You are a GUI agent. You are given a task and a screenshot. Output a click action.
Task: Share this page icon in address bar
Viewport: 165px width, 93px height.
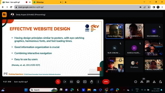pyautogui.click(x=145, y=7)
